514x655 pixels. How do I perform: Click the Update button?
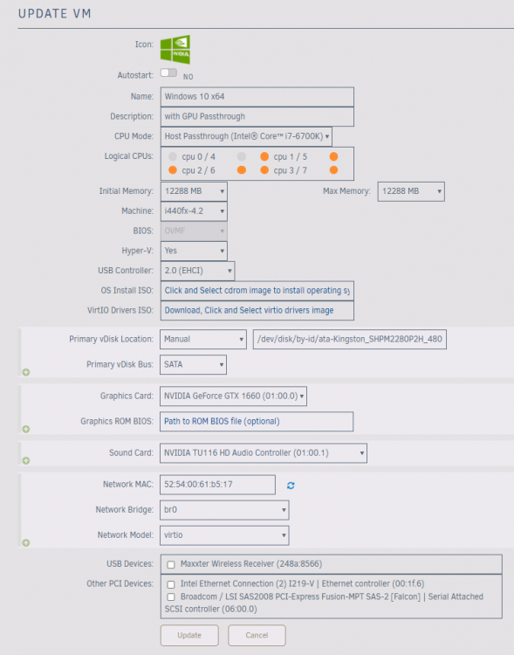(189, 636)
